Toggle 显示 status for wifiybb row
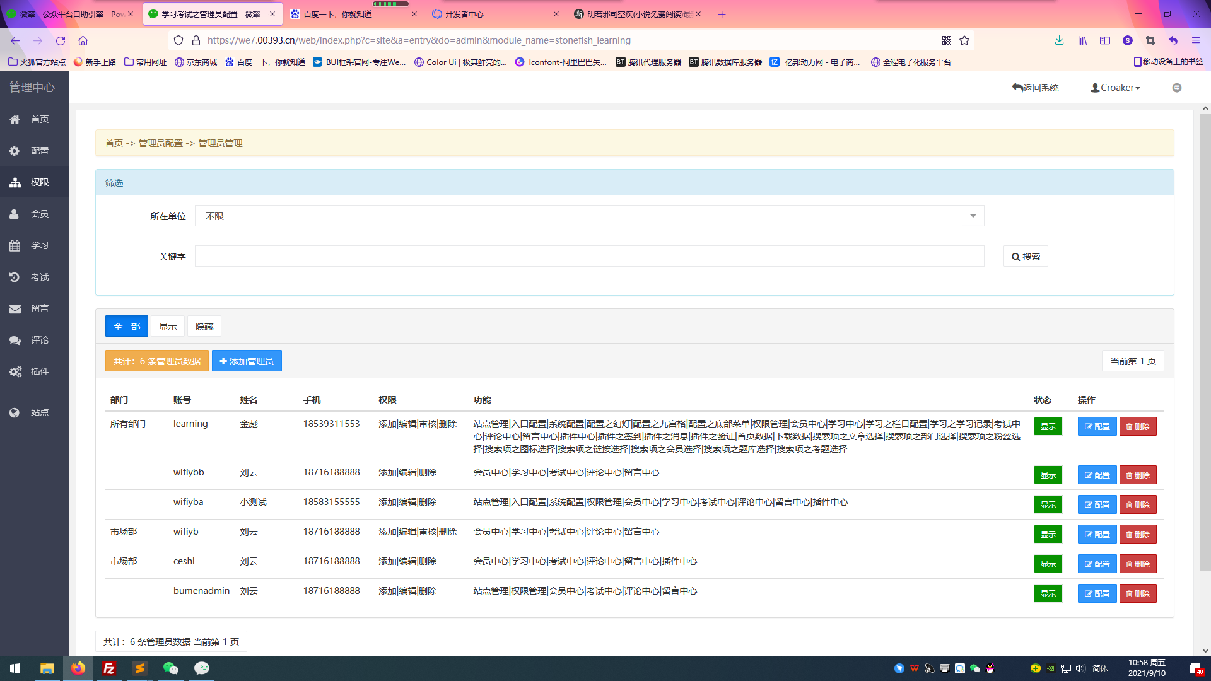Viewport: 1211px width, 681px height. click(1048, 475)
